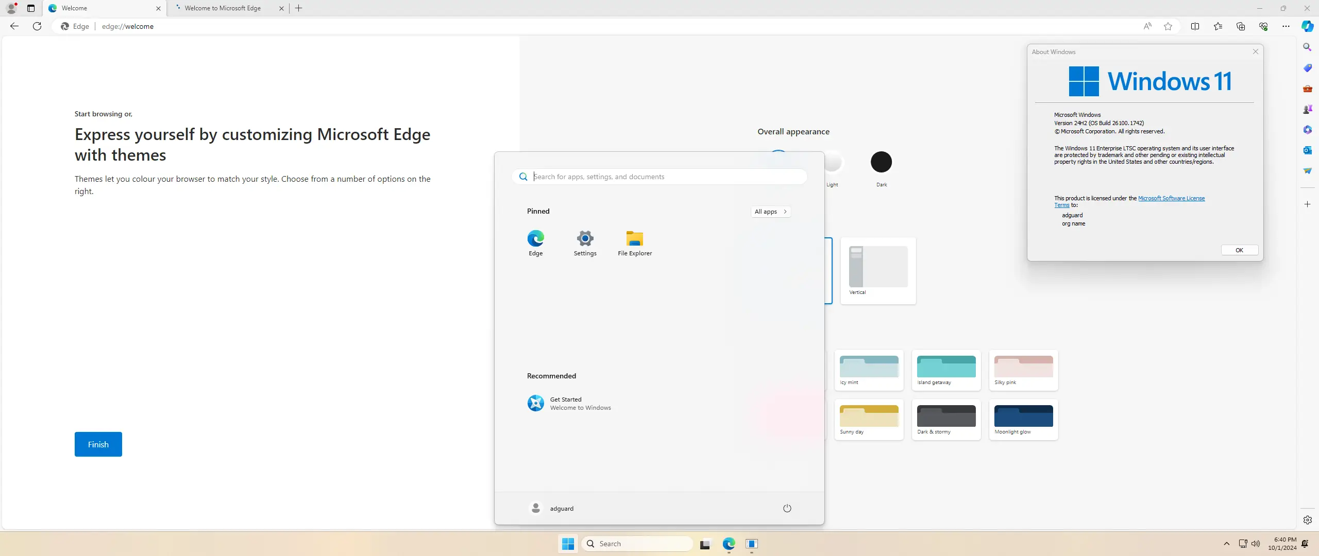This screenshot has width=1319, height=556.
Task: Add this page to favorites star
Action: (1168, 26)
